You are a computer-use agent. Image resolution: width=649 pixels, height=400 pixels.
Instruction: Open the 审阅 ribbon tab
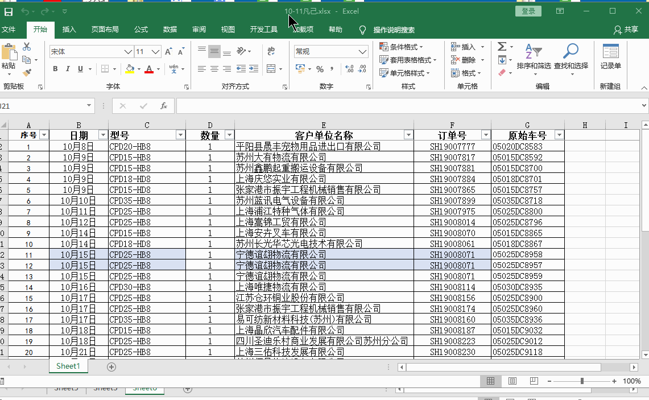click(199, 30)
